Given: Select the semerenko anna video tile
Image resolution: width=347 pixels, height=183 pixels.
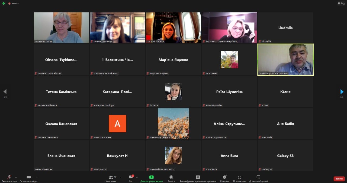Looking at the screenshot, I should (61, 28).
